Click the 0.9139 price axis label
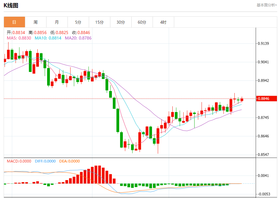Viewport: 280px width, 198px height. (x=263, y=43)
